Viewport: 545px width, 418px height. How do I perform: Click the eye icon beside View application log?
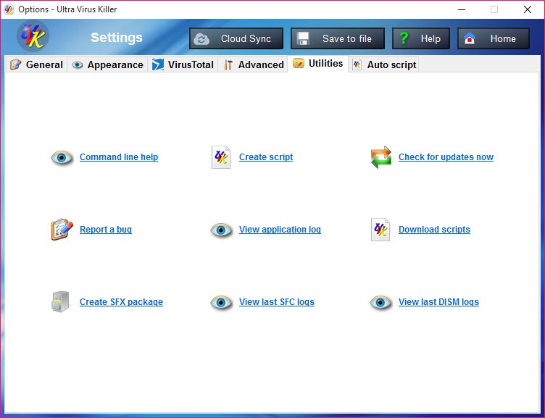[221, 230]
